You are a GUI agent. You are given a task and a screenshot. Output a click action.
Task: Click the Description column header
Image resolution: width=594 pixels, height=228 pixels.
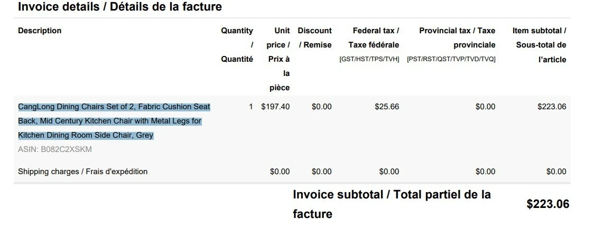pyautogui.click(x=40, y=31)
